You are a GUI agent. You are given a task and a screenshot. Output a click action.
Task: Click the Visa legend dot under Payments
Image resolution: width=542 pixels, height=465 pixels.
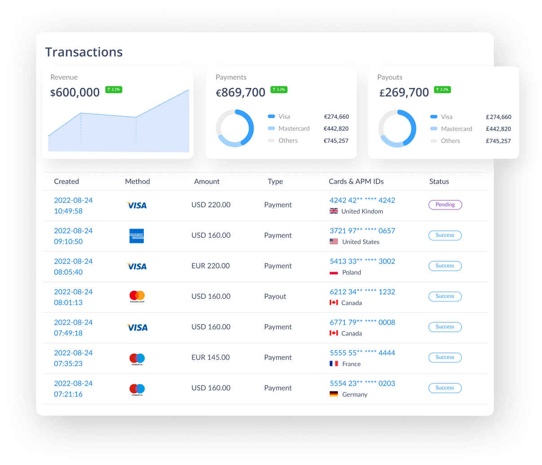click(271, 116)
